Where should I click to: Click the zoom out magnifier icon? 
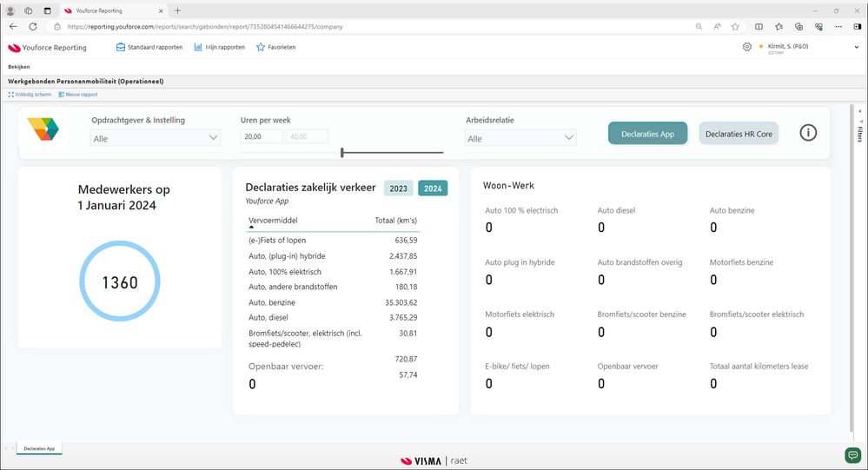[x=699, y=27]
